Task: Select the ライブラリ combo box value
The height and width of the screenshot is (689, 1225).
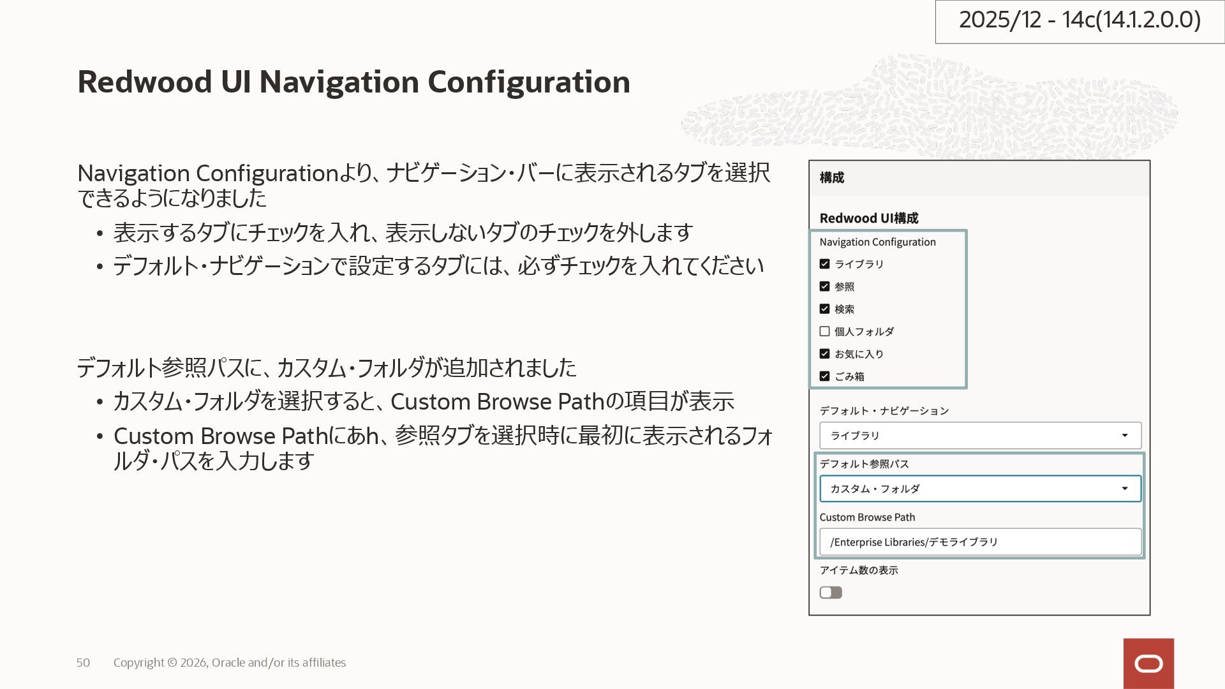Action: [x=957, y=436]
